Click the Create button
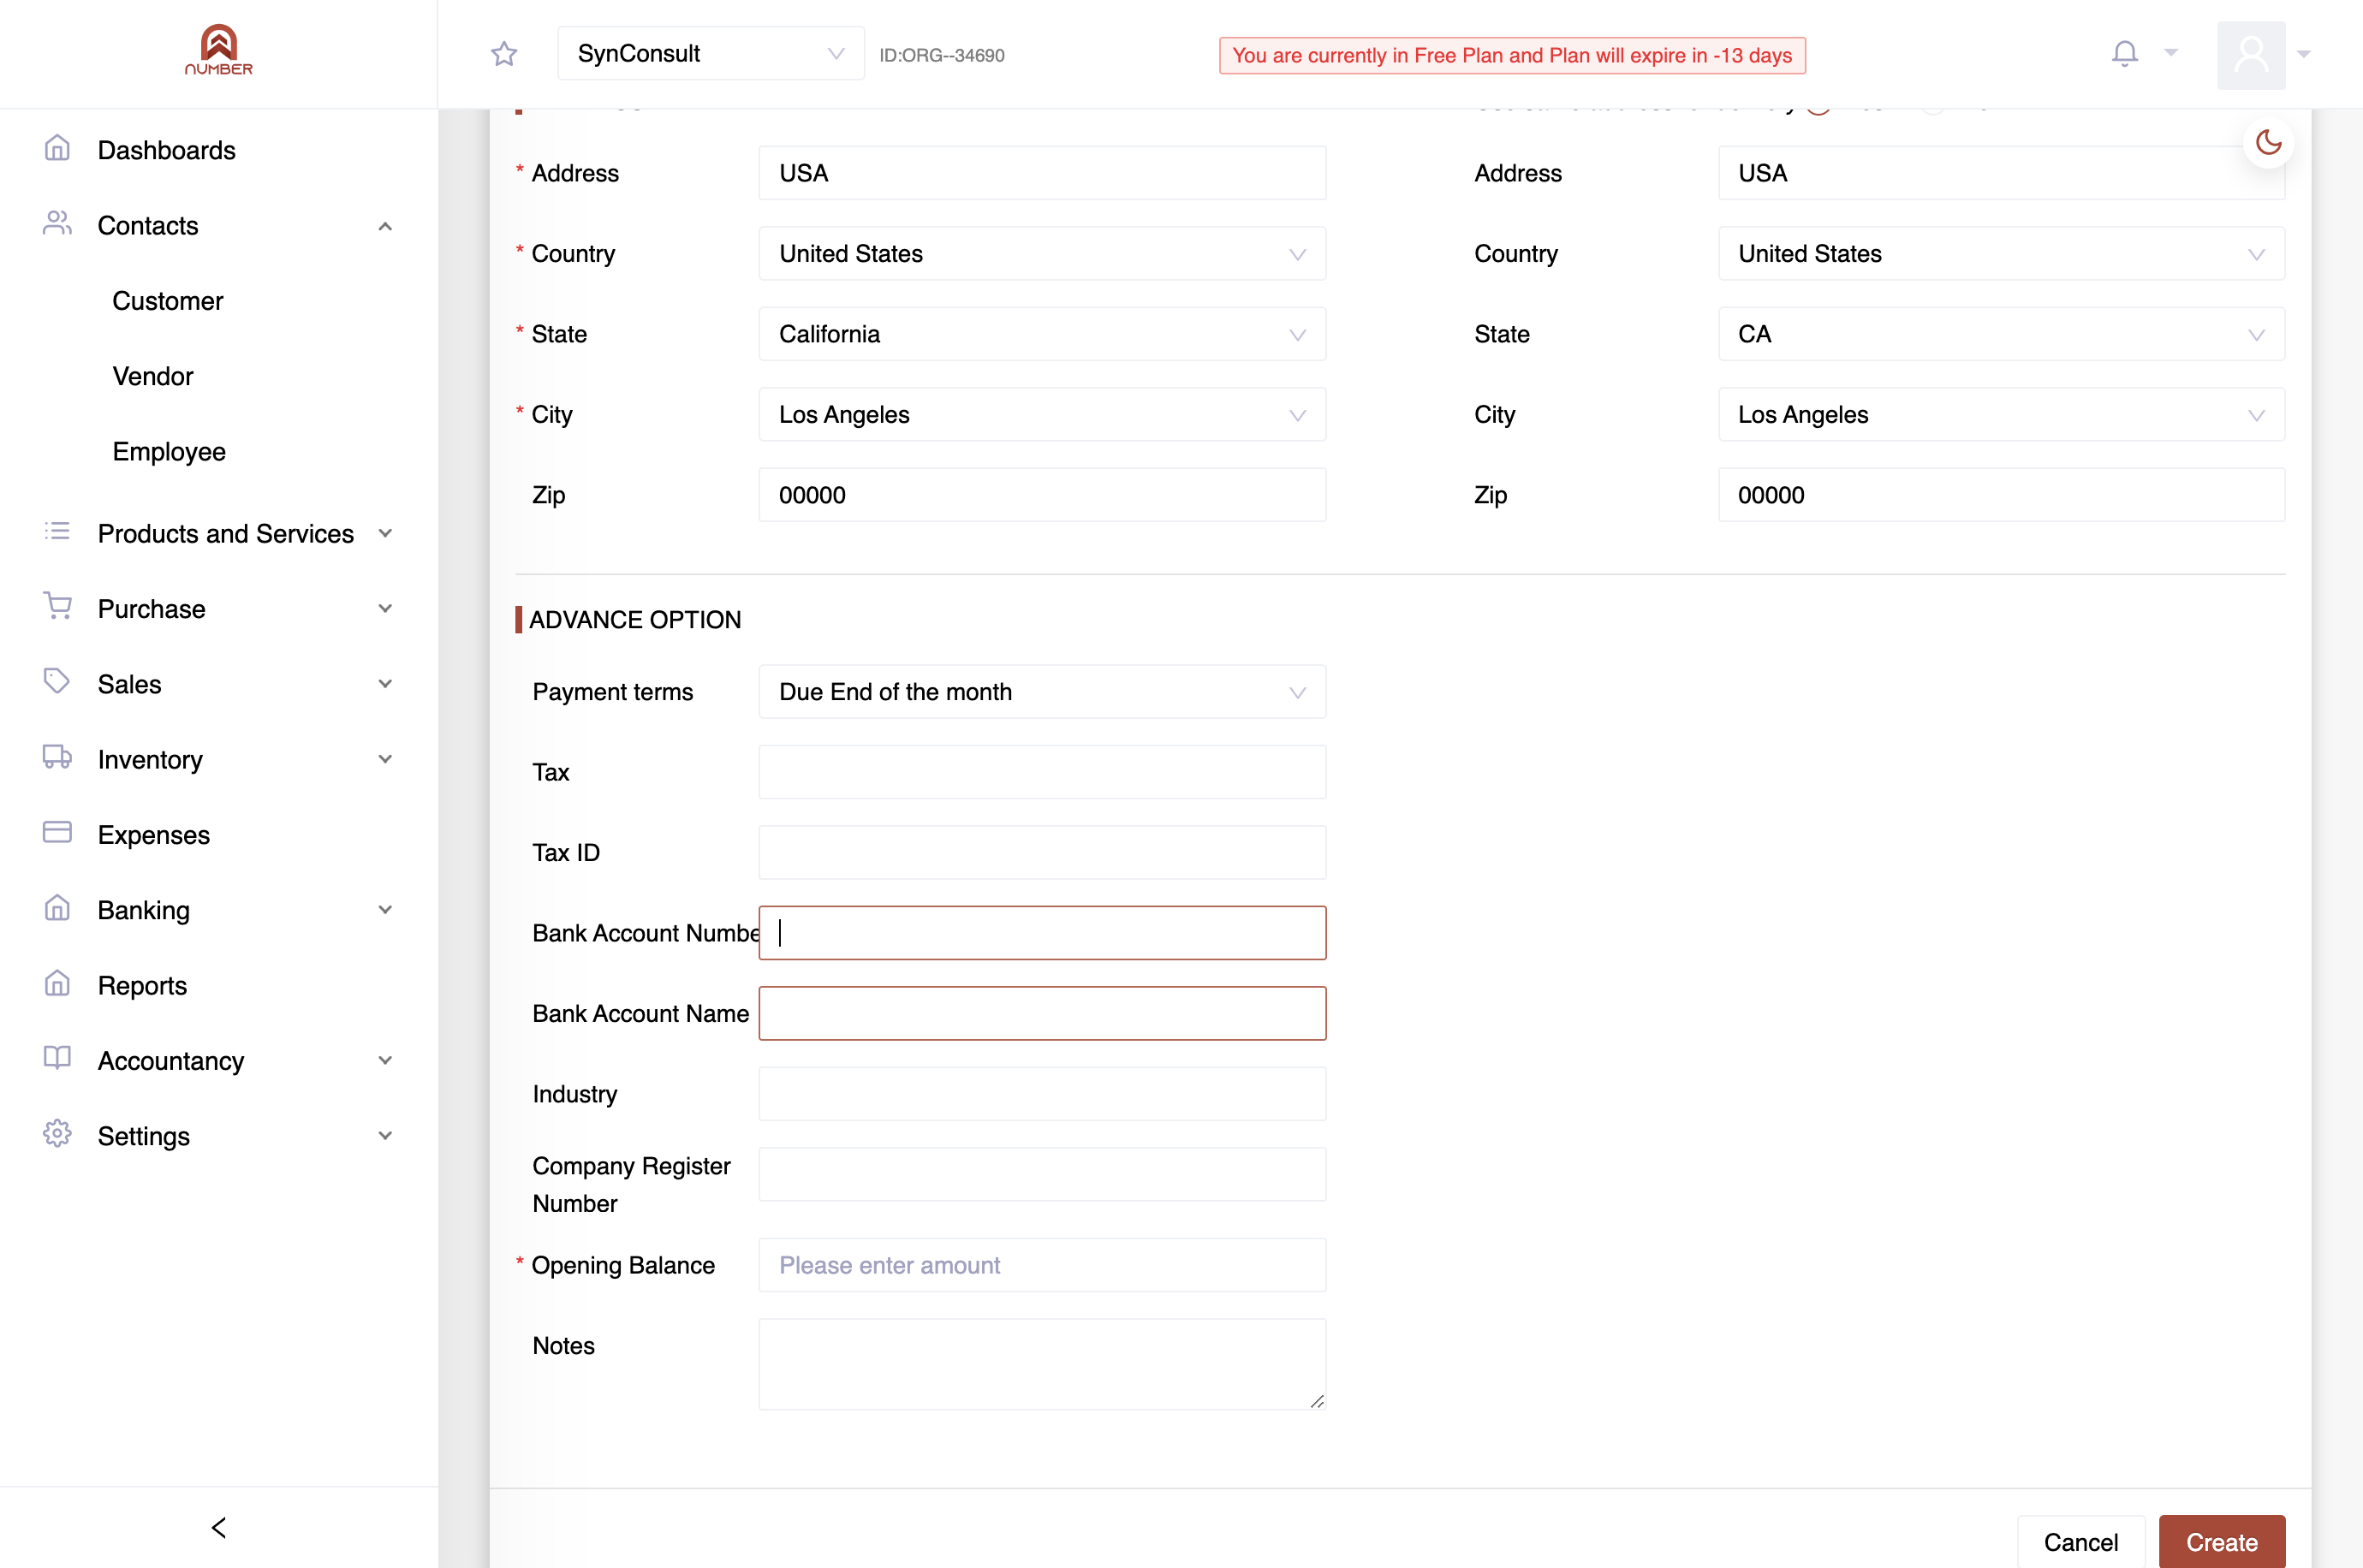The width and height of the screenshot is (2363, 1568). pos(2221,1542)
